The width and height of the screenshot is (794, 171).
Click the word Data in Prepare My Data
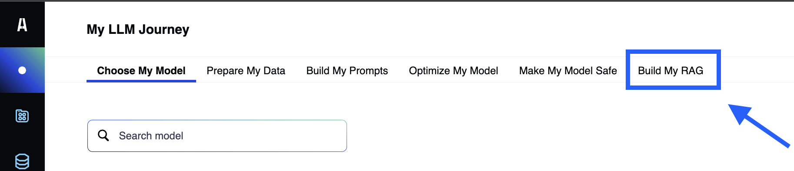pyautogui.click(x=274, y=71)
